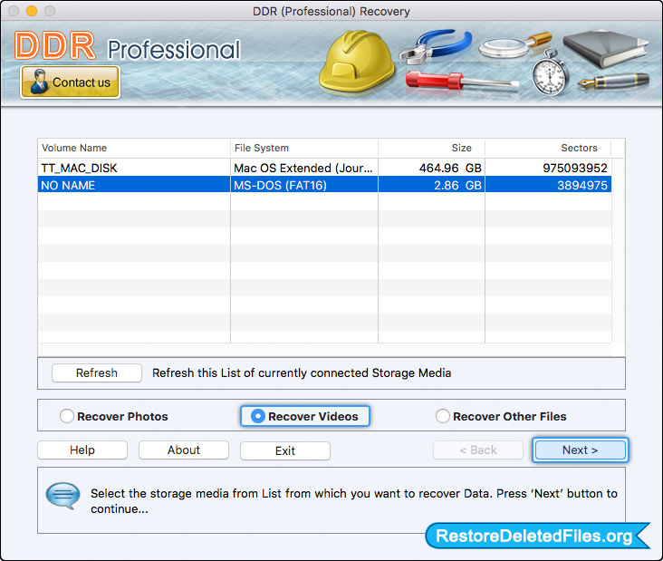Viewport: 663px width, 561px height.
Task: Open the Help button
Action: (x=82, y=450)
